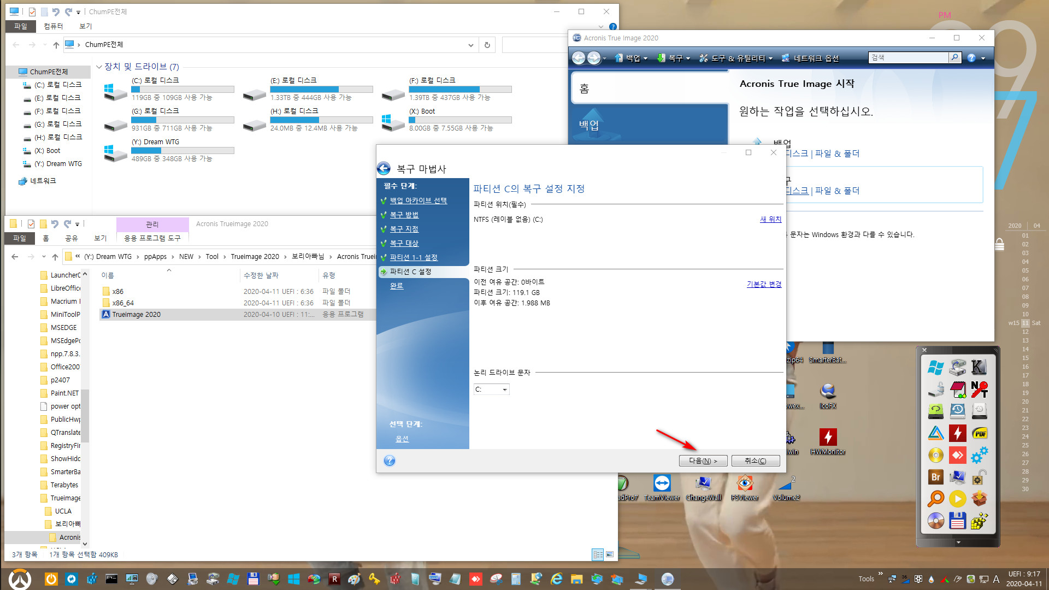This screenshot has height=590, width=1049.
Task: Click the (E:) drive usage bar
Action: (321, 89)
